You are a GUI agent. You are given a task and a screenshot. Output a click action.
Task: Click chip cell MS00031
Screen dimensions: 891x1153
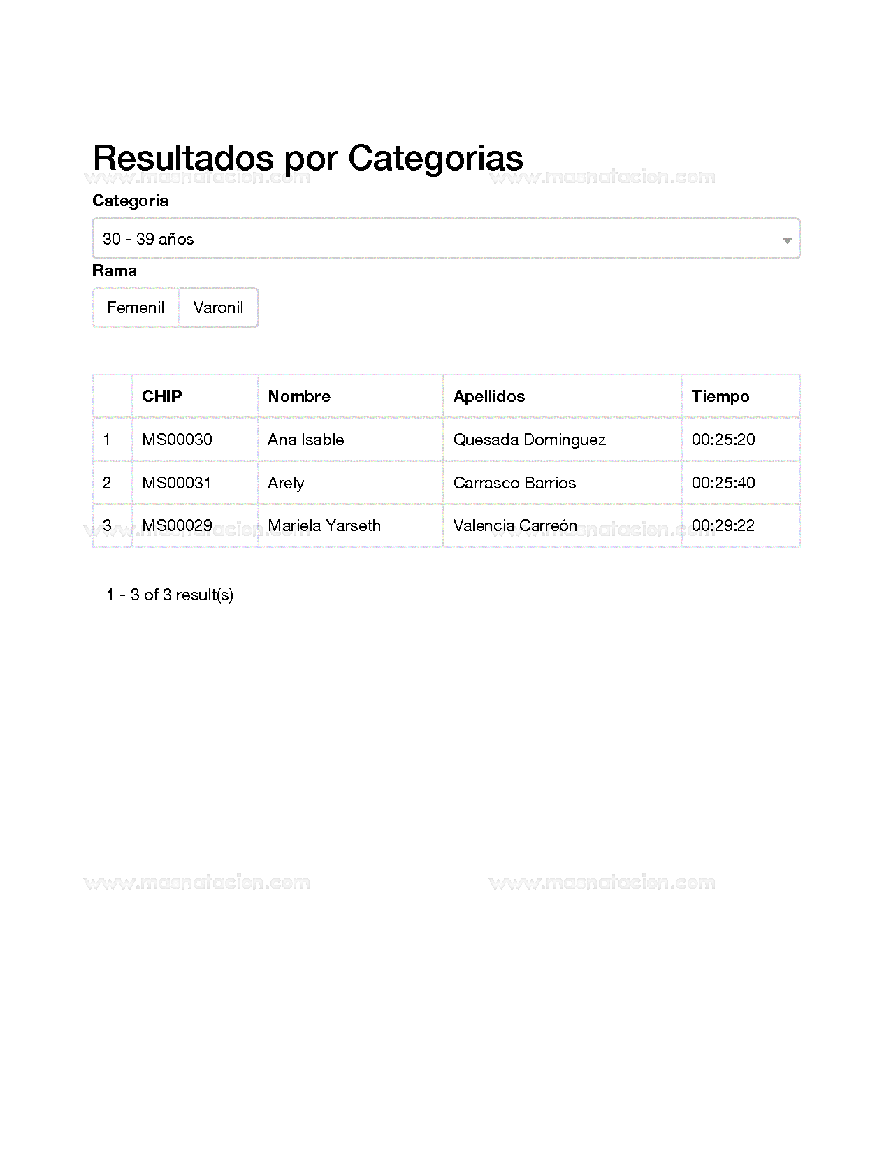176,483
